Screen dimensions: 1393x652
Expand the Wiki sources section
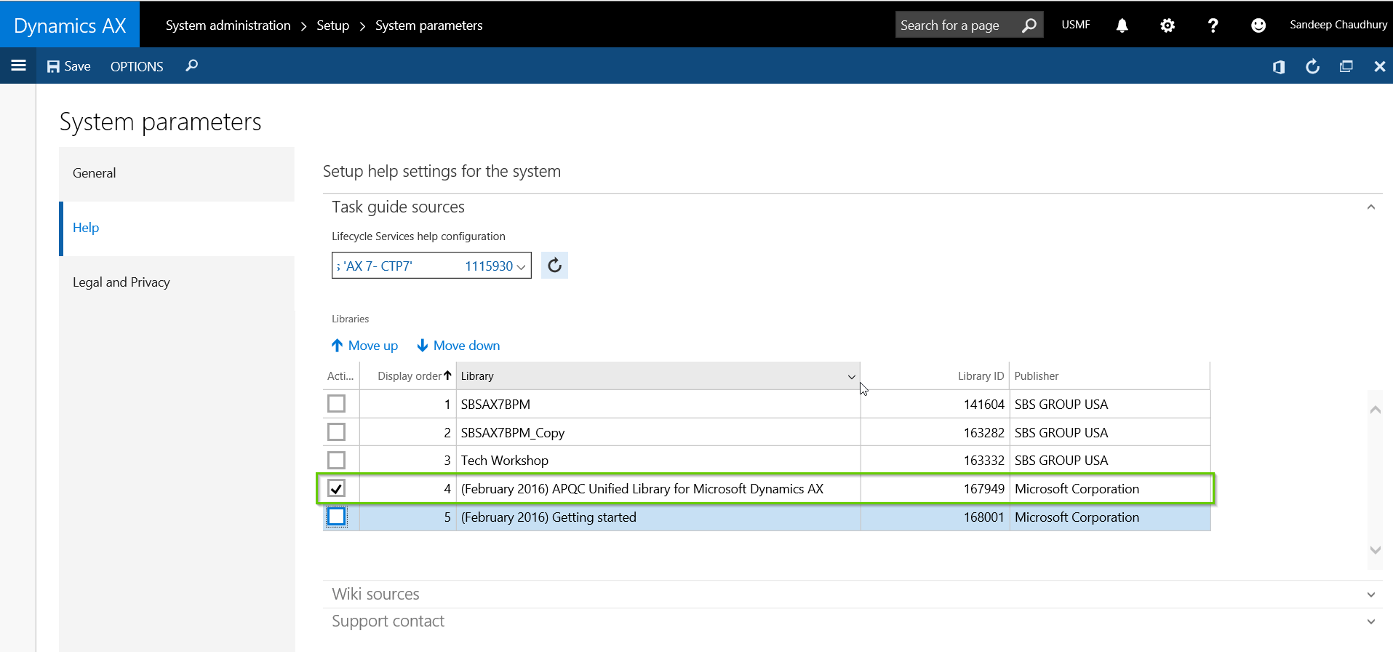(x=1370, y=595)
